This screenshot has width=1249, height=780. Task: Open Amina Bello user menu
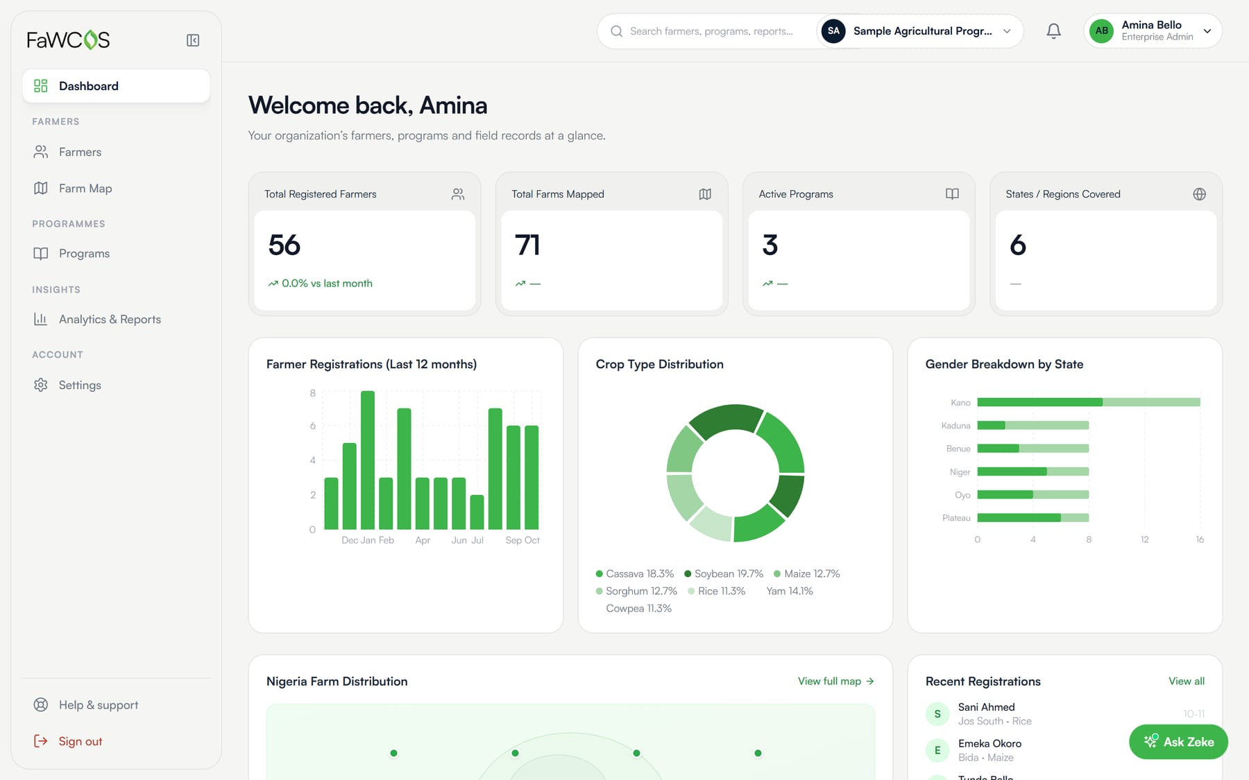click(x=1153, y=31)
